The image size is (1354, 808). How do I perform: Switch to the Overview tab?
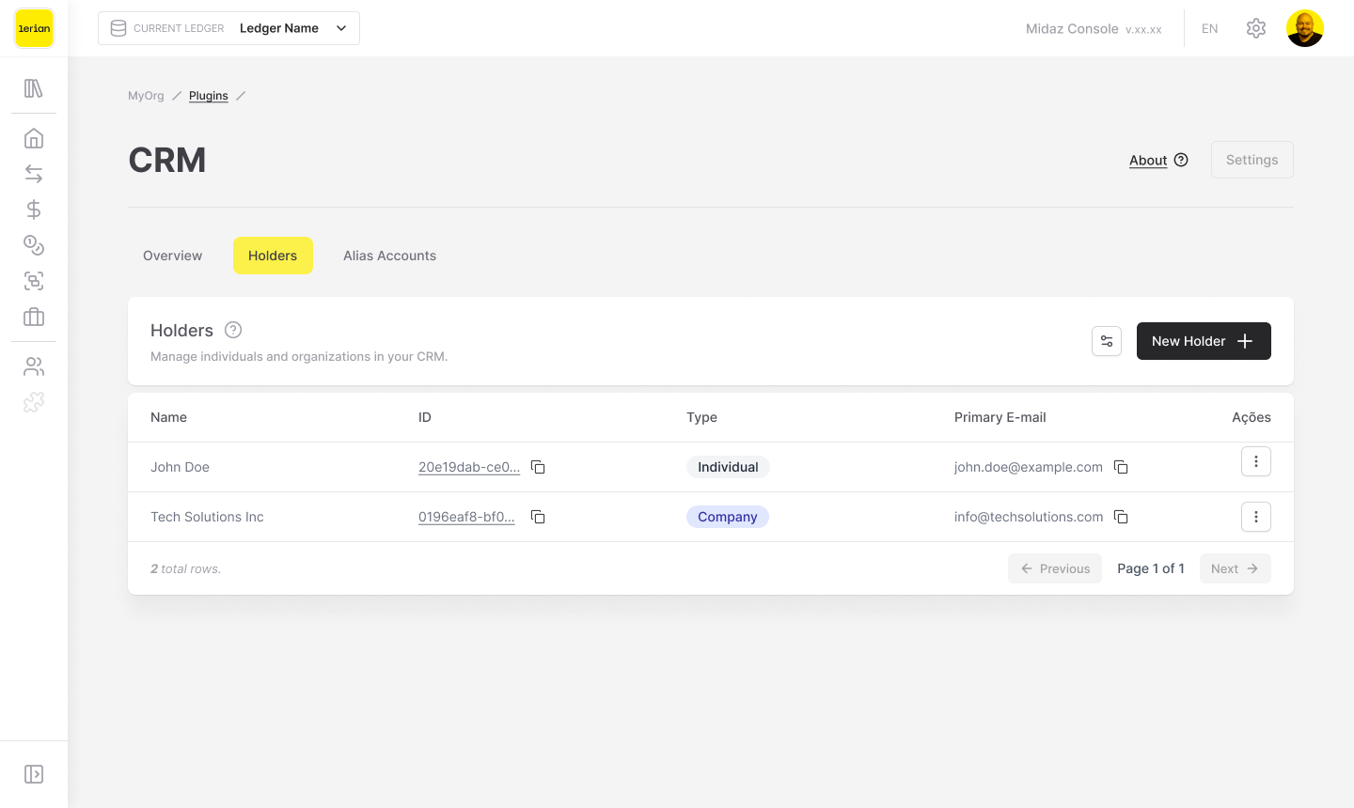173,256
